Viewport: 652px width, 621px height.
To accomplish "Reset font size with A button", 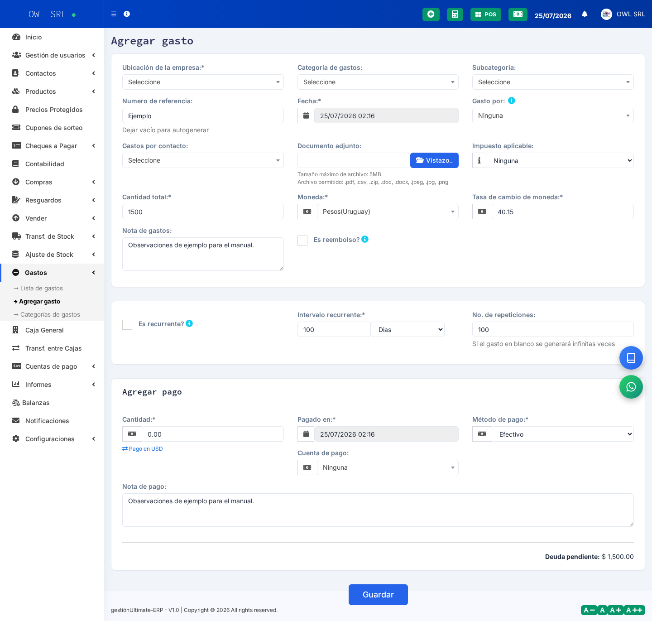I will click(602, 610).
